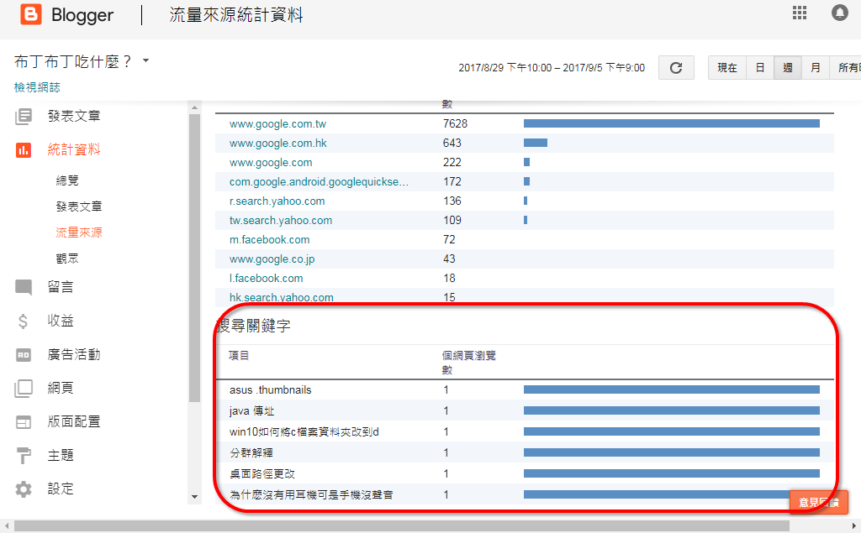Open the 檢視網誌 view blog link
This screenshot has width=861, height=533.
(x=37, y=87)
